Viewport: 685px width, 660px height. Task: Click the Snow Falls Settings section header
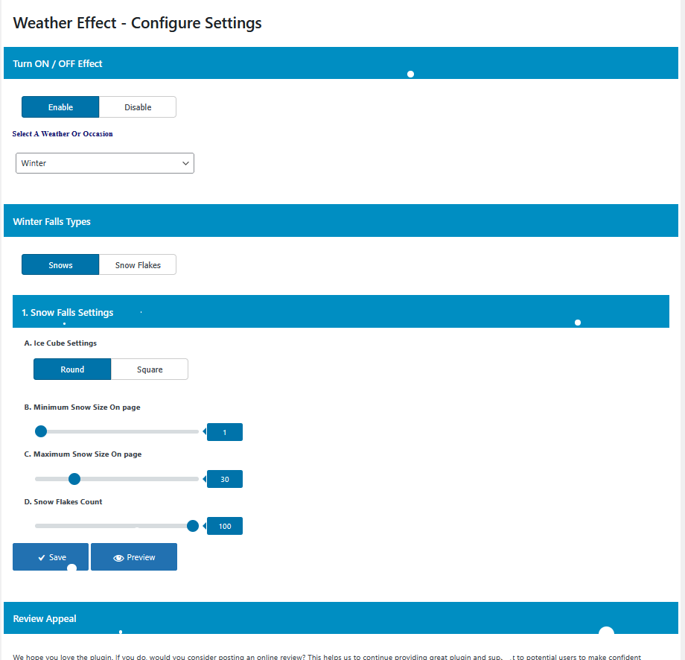[x=68, y=312]
